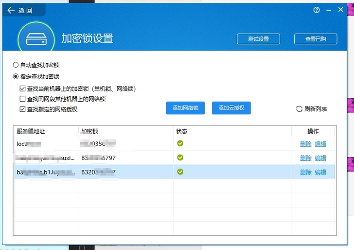This screenshot has width=354, height=250.
Task: Click the 服务器地址 column header
Action: click(46, 131)
